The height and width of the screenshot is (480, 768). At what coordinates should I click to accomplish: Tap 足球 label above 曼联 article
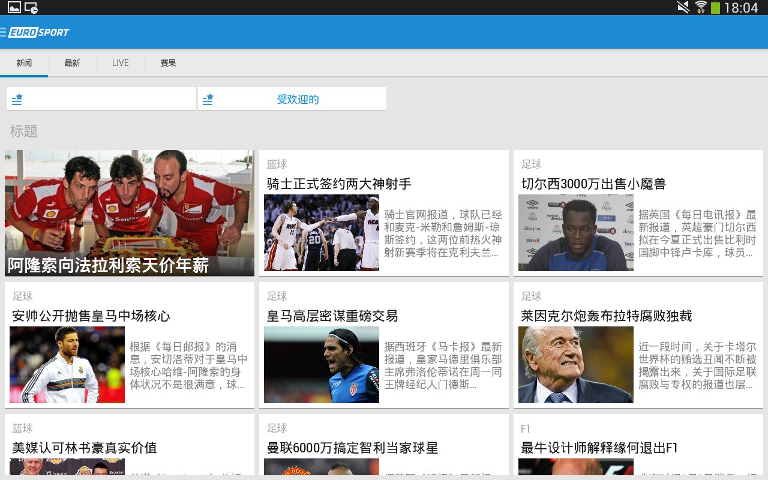click(x=277, y=428)
